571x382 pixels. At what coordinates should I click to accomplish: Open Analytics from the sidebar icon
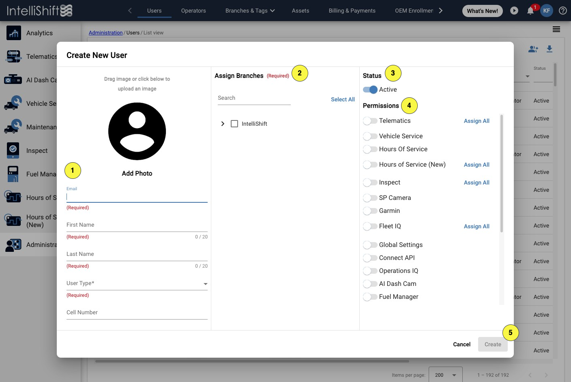pos(14,33)
